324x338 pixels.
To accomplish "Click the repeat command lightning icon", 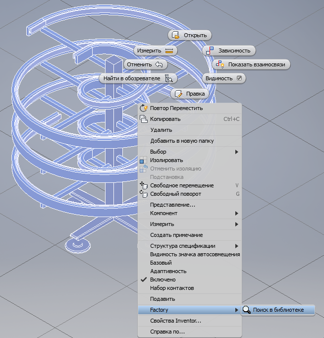I will [x=144, y=108].
